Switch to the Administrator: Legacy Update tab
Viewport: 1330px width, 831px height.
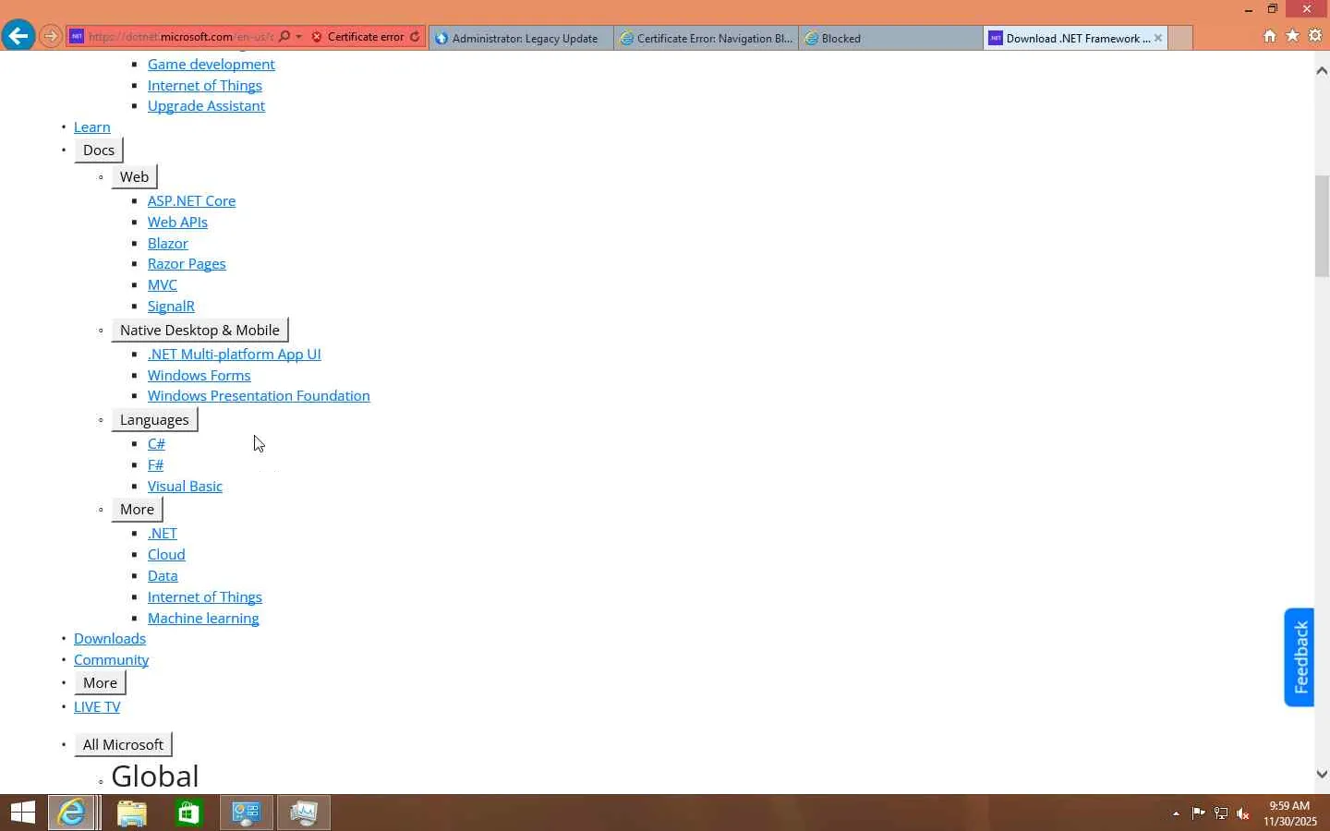521,38
